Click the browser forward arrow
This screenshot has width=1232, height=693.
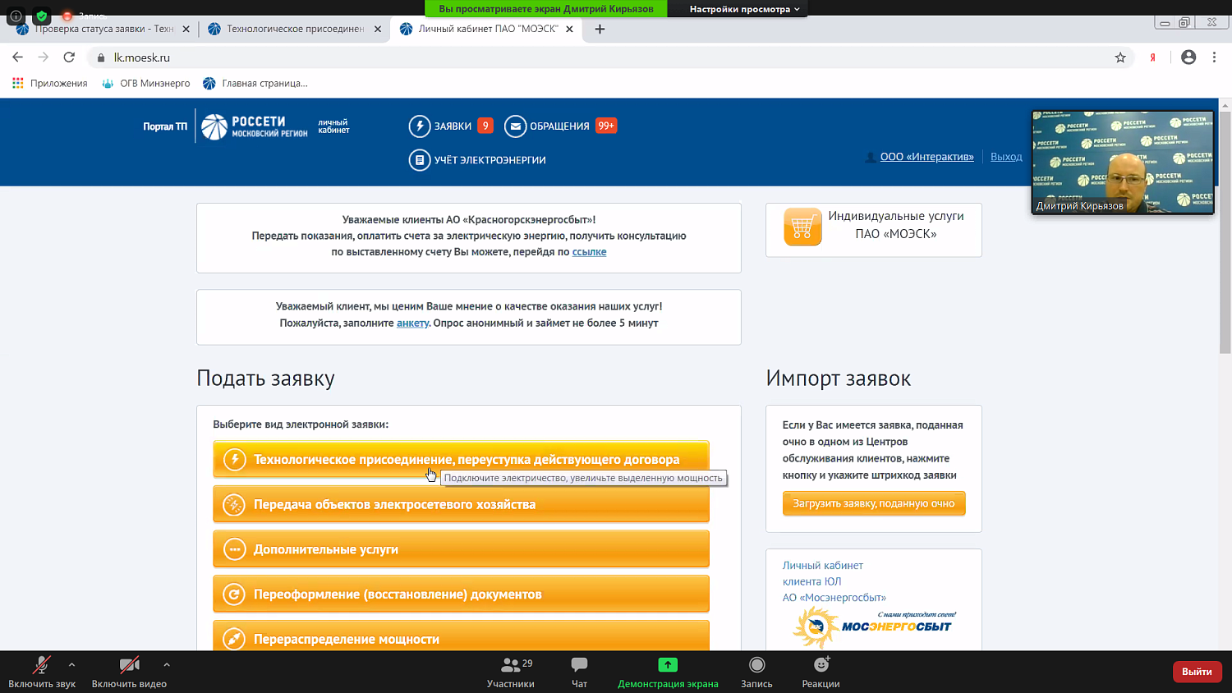(x=44, y=57)
